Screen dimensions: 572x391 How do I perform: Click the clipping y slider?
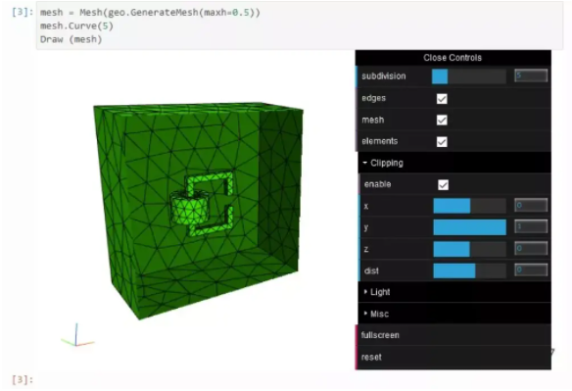pyautogui.click(x=469, y=227)
